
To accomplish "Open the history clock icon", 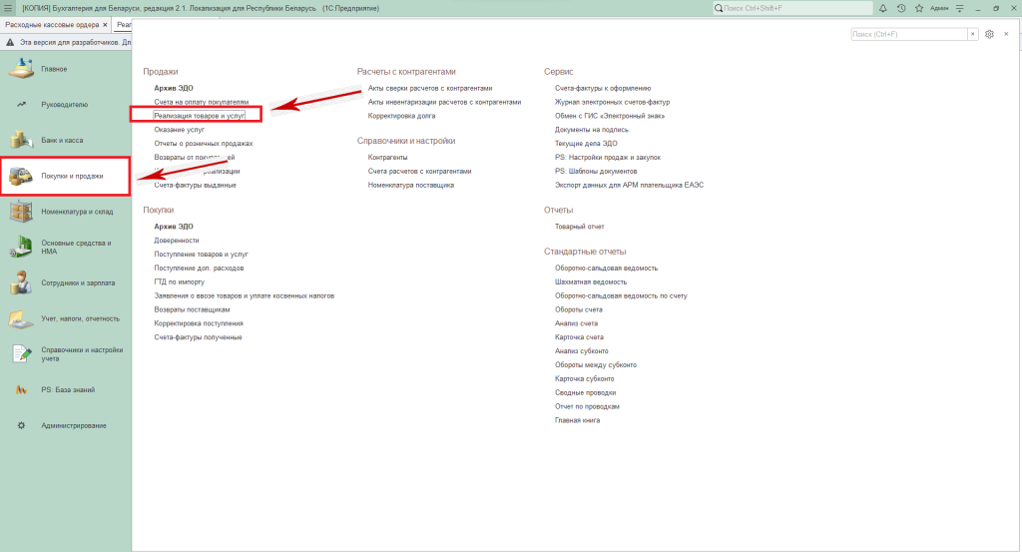I will coord(901,8).
